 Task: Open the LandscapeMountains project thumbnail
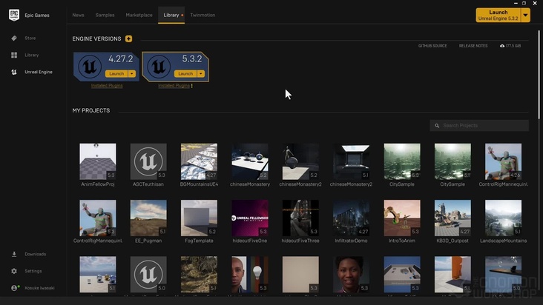click(x=503, y=218)
